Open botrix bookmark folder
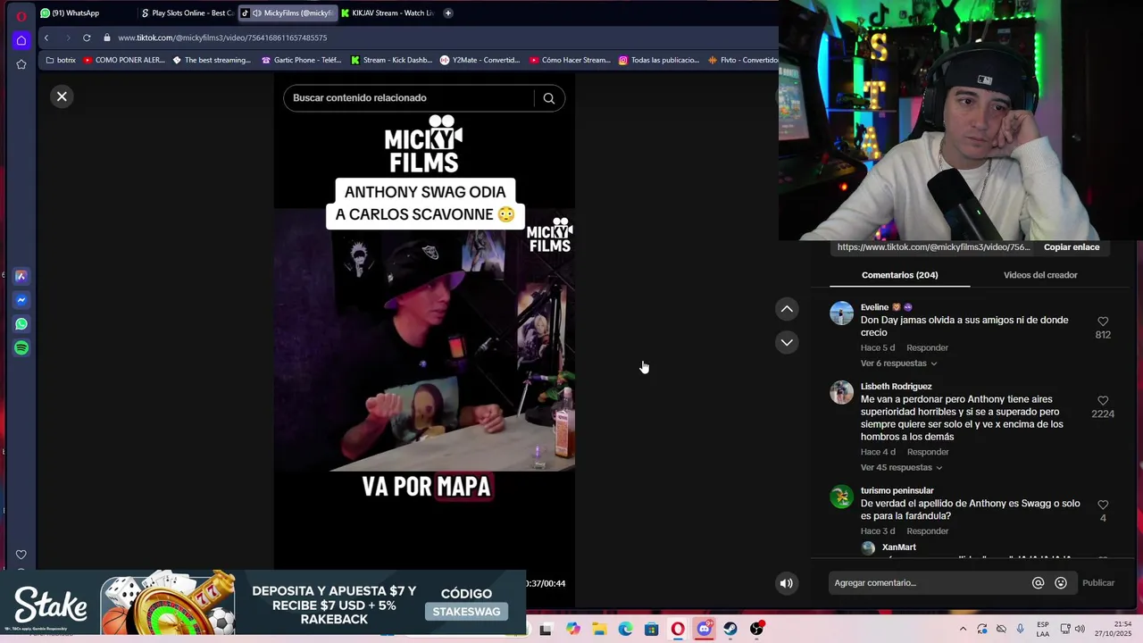This screenshot has height=643, width=1143. pyautogui.click(x=61, y=60)
